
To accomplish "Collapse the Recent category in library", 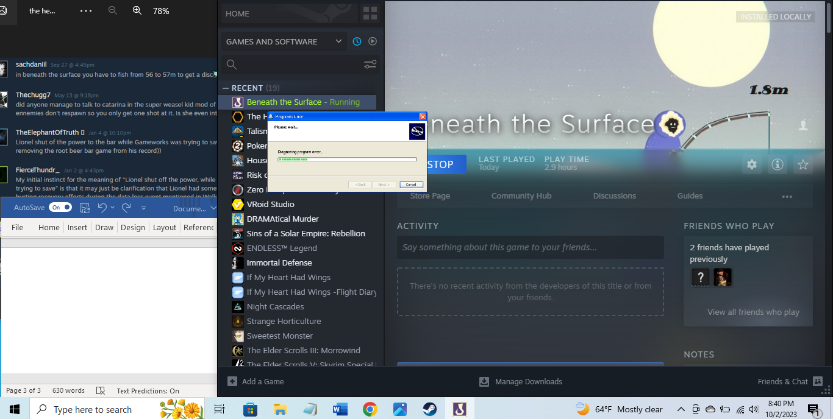I will [226, 88].
